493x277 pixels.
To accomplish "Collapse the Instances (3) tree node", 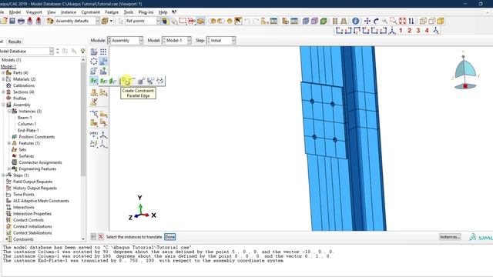I will click(x=9, y=111).
